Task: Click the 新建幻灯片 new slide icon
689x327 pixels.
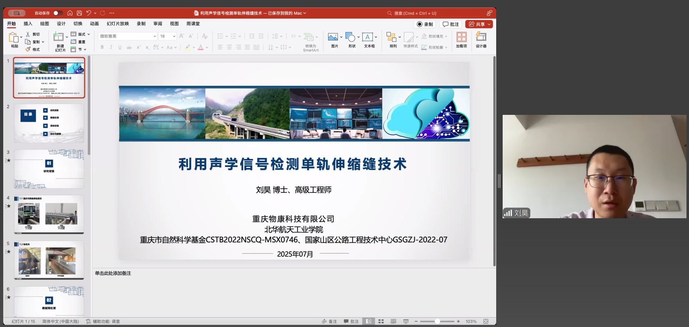Action: [59, 37]
